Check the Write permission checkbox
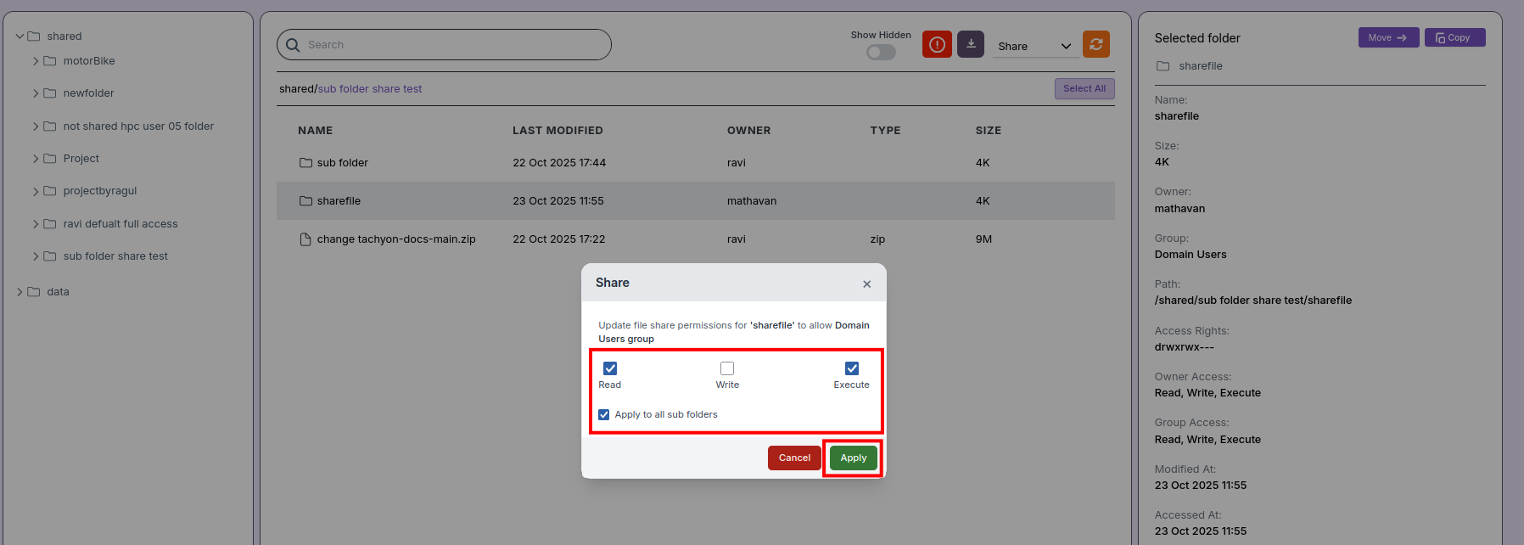This screenshot has height=545, width=1524. coord(727,368)
